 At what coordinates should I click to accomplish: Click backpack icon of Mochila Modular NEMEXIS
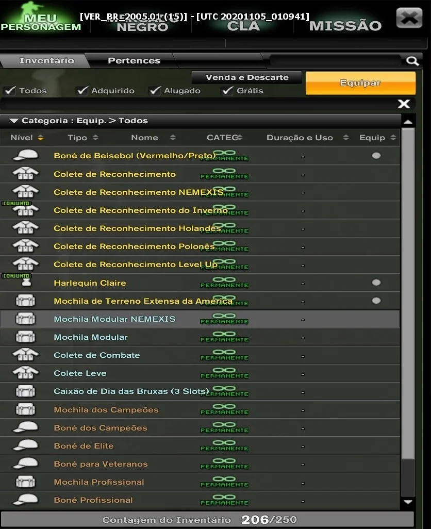click(26, 319)
